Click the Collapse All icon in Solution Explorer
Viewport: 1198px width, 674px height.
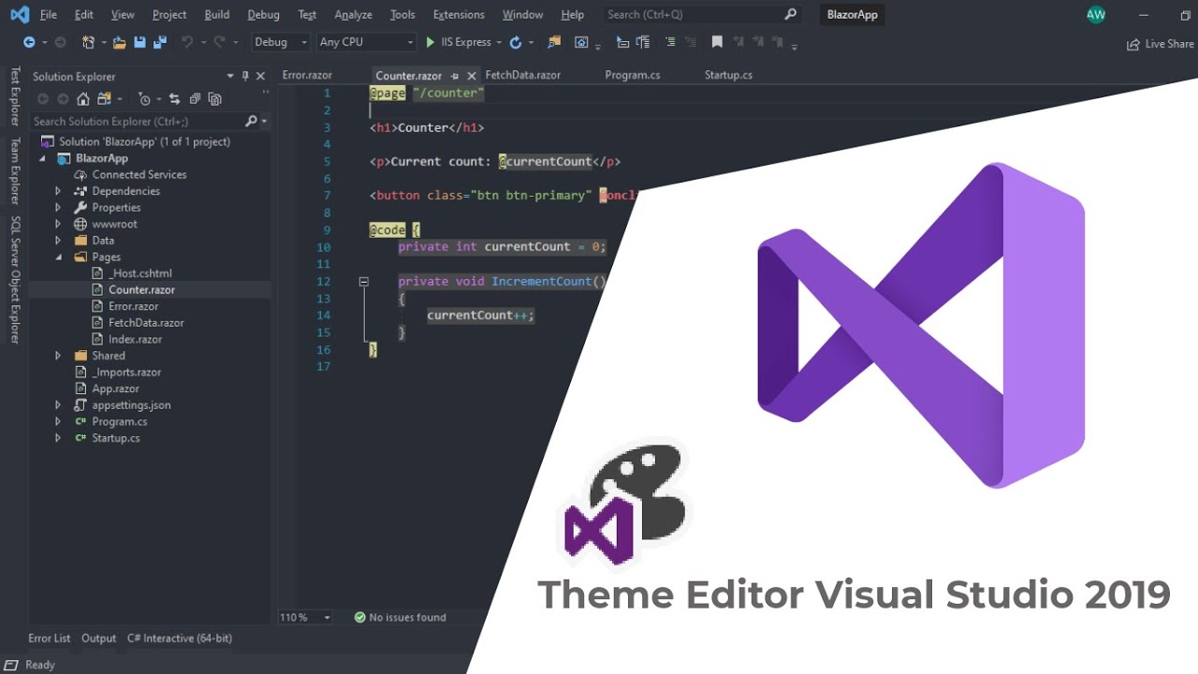[x=195, y=99]
